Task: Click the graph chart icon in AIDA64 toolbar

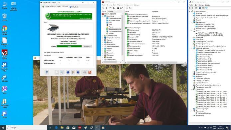Action: (122, 8)
